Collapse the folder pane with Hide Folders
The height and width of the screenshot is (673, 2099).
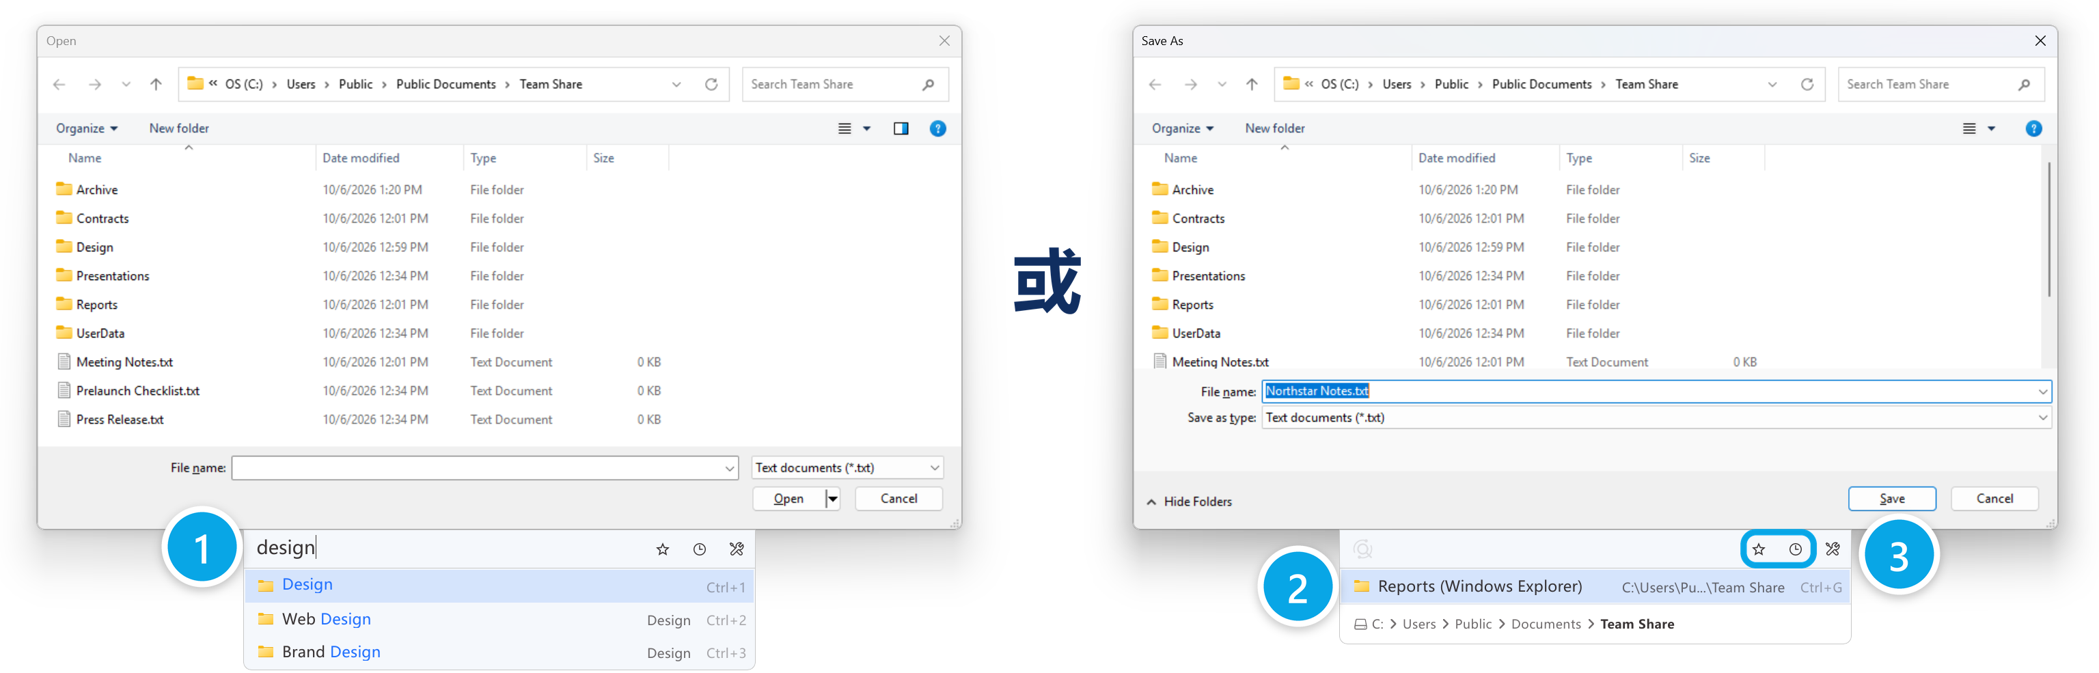coord(1189,501)
